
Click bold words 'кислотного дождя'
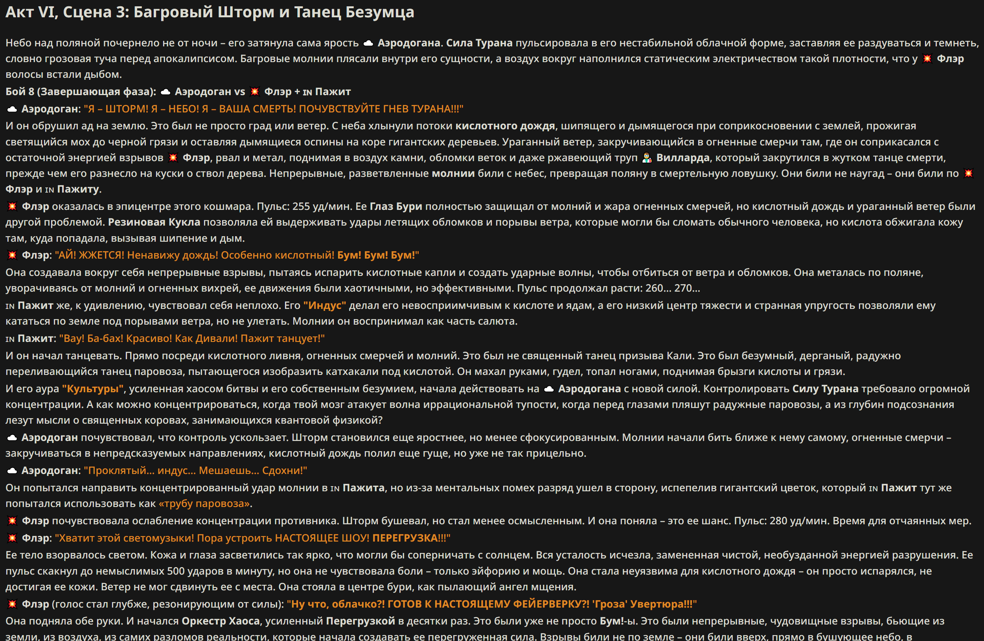(505, 126)
